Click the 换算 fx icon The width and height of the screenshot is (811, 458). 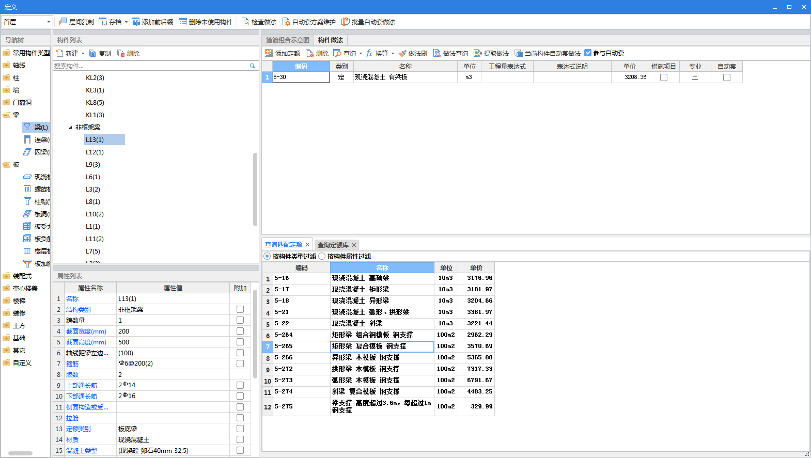coord(369,53)
